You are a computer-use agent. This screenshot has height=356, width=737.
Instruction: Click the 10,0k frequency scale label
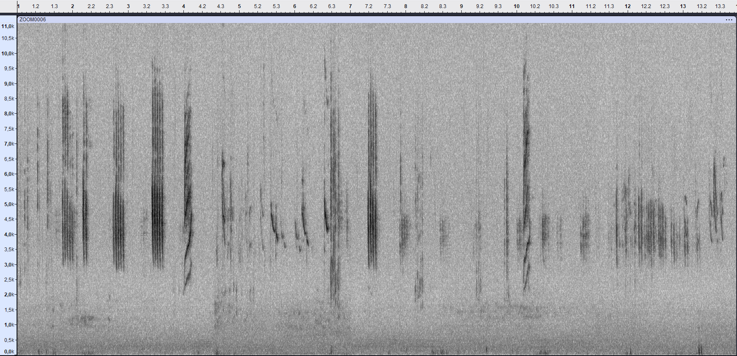click(8, 54)
